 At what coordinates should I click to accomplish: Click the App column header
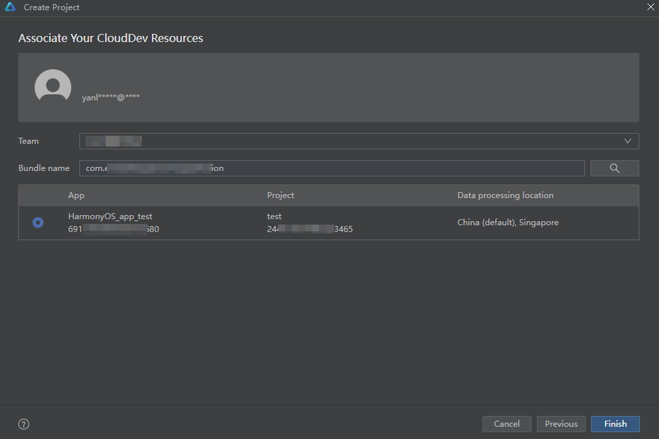pyautogui.click(x=76, y=195)
